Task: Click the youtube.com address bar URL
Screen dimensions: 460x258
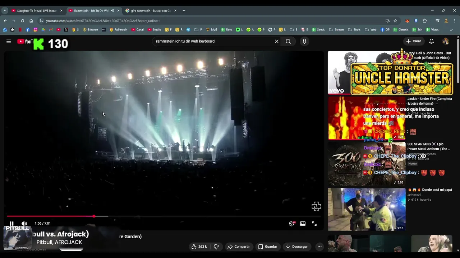Action: [103, 21]
